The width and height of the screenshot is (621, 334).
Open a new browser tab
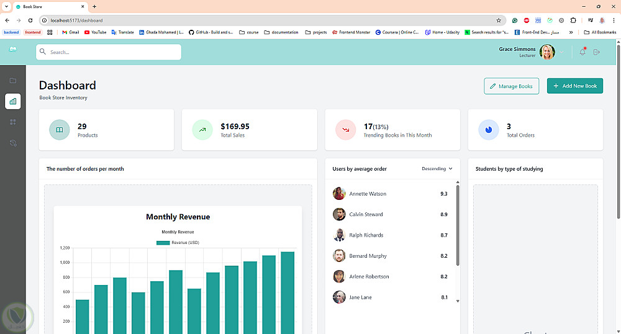pyautogui.click(x=94, y=6)
